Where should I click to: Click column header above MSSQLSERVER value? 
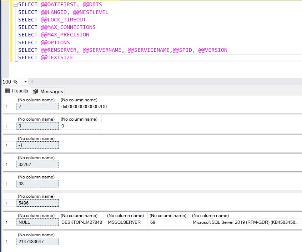click(126, 216)
